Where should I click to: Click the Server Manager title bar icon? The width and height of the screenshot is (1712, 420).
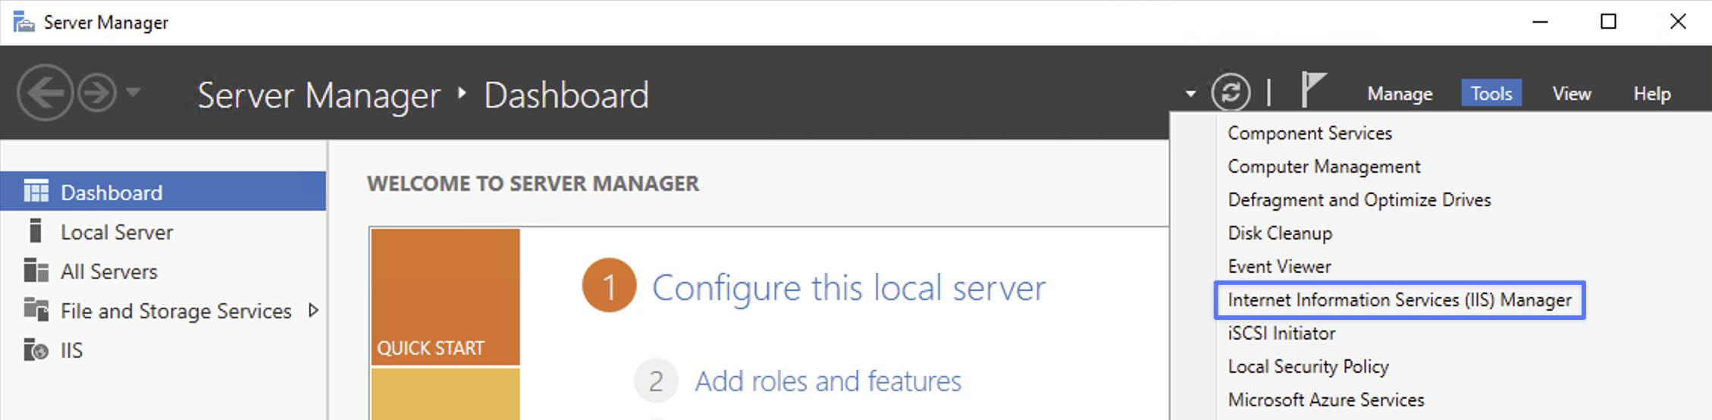[x=24, y=22]
